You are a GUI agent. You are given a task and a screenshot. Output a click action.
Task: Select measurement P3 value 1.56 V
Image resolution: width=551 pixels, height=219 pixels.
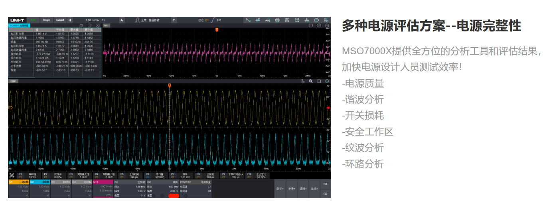[x=79, y=176]
